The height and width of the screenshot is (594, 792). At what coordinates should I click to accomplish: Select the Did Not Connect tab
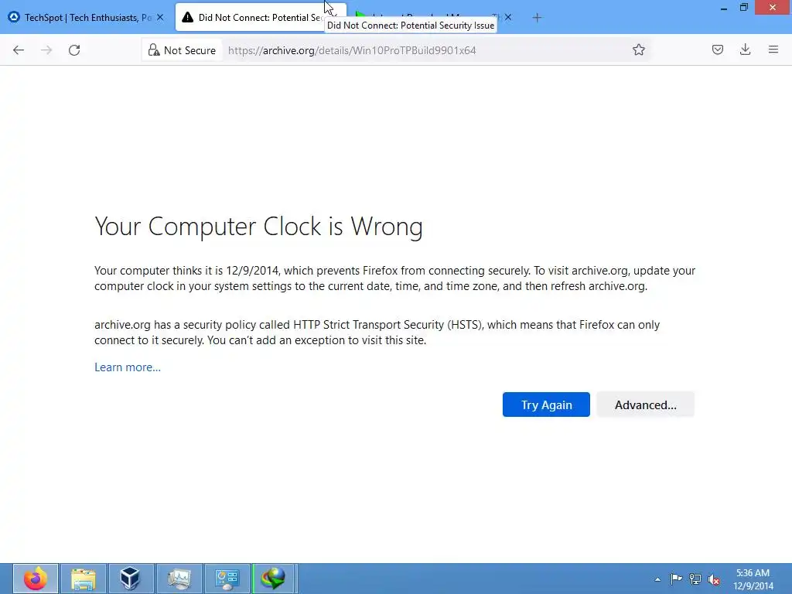253,17
